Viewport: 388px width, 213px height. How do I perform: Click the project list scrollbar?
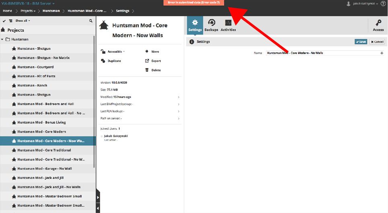94,101
